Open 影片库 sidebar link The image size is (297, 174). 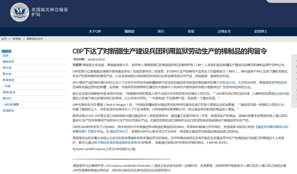pos(7,74)
